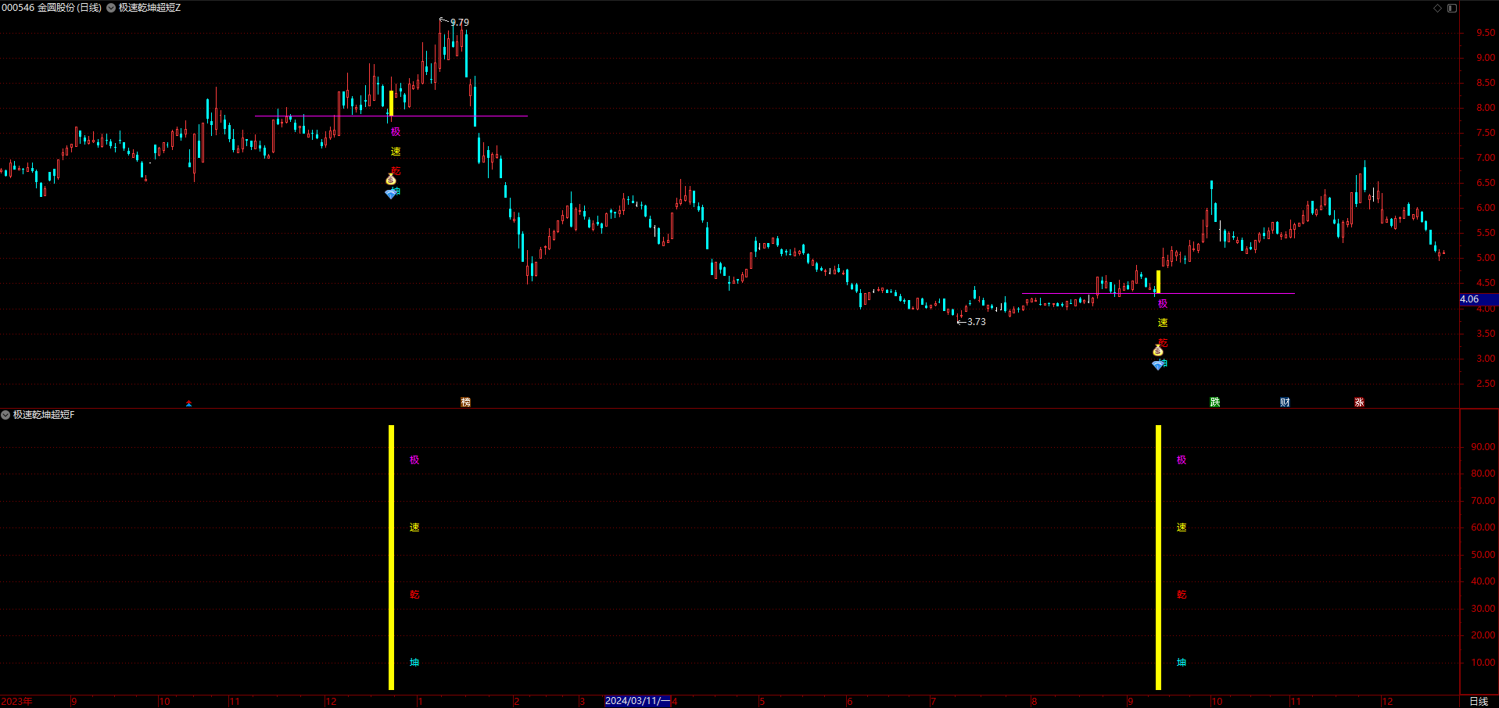The image size is (1499, 708).
Task: Click the diamond icon at chart top-right
Action: click(x=1437, y=8)
